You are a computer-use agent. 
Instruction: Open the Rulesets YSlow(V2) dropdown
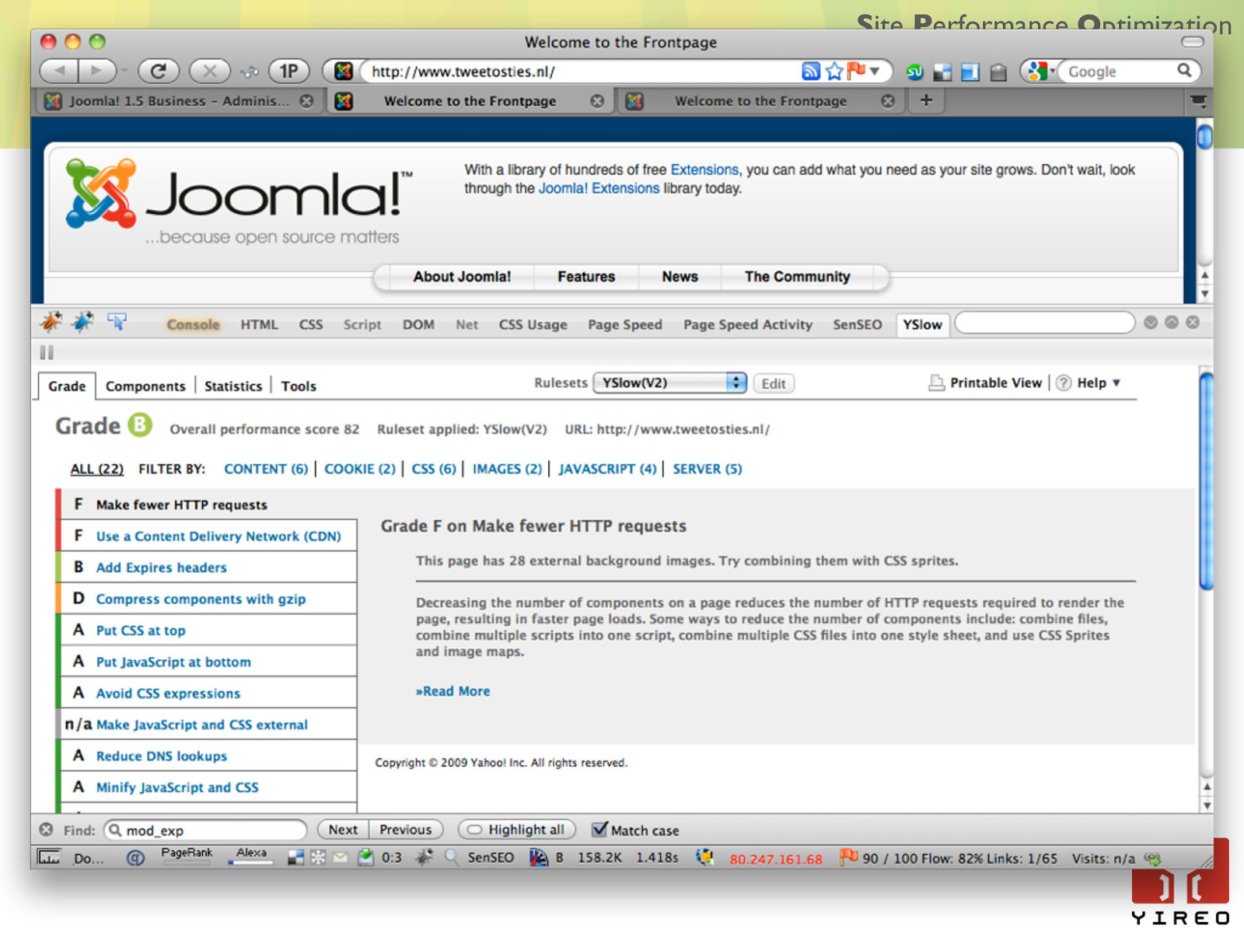coord(670,383)
